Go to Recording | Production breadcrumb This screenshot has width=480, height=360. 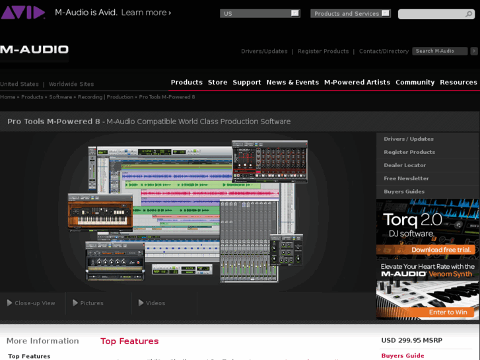point(106,97)
